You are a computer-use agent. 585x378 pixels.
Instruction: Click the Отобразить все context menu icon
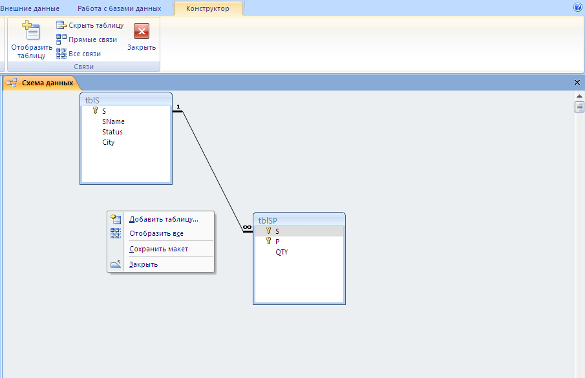click(x=116, y=233)
